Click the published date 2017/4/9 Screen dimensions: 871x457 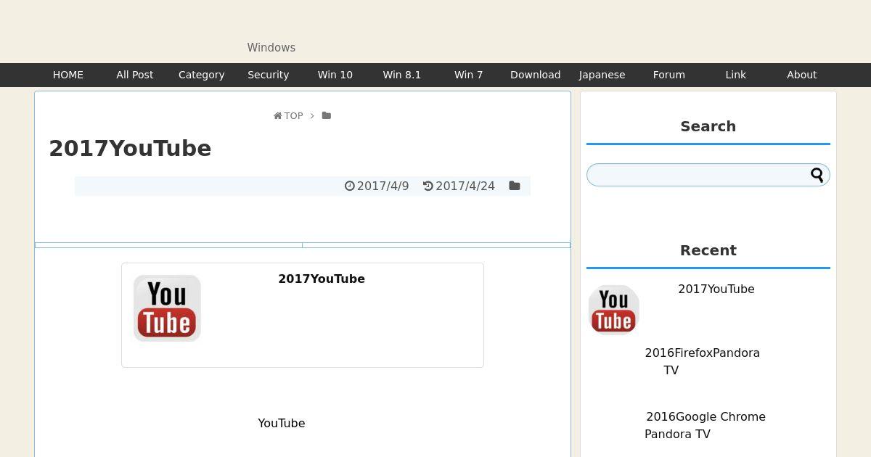(383, 186)
